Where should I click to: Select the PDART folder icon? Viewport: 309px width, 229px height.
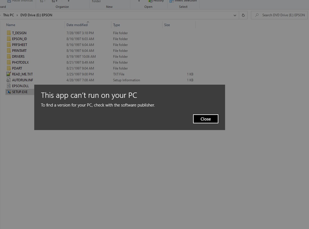[9, 68]
